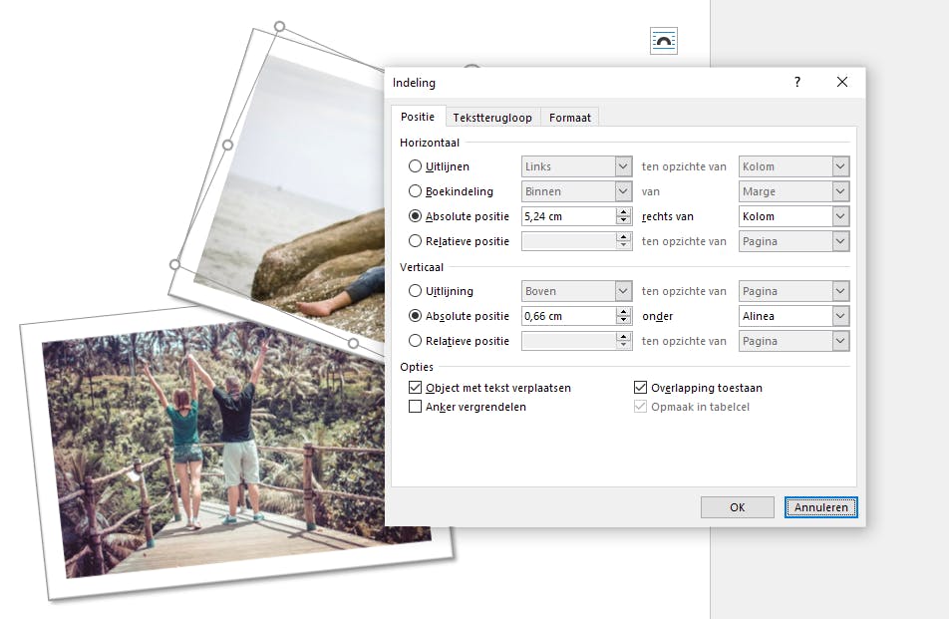This screenshot has width=949, height=619.
Task: Open the Formaat tab
Action: coord(569,118)
